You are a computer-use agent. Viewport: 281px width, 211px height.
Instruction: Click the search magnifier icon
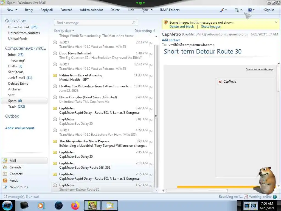pyautogui.click(x=134, y=23)
